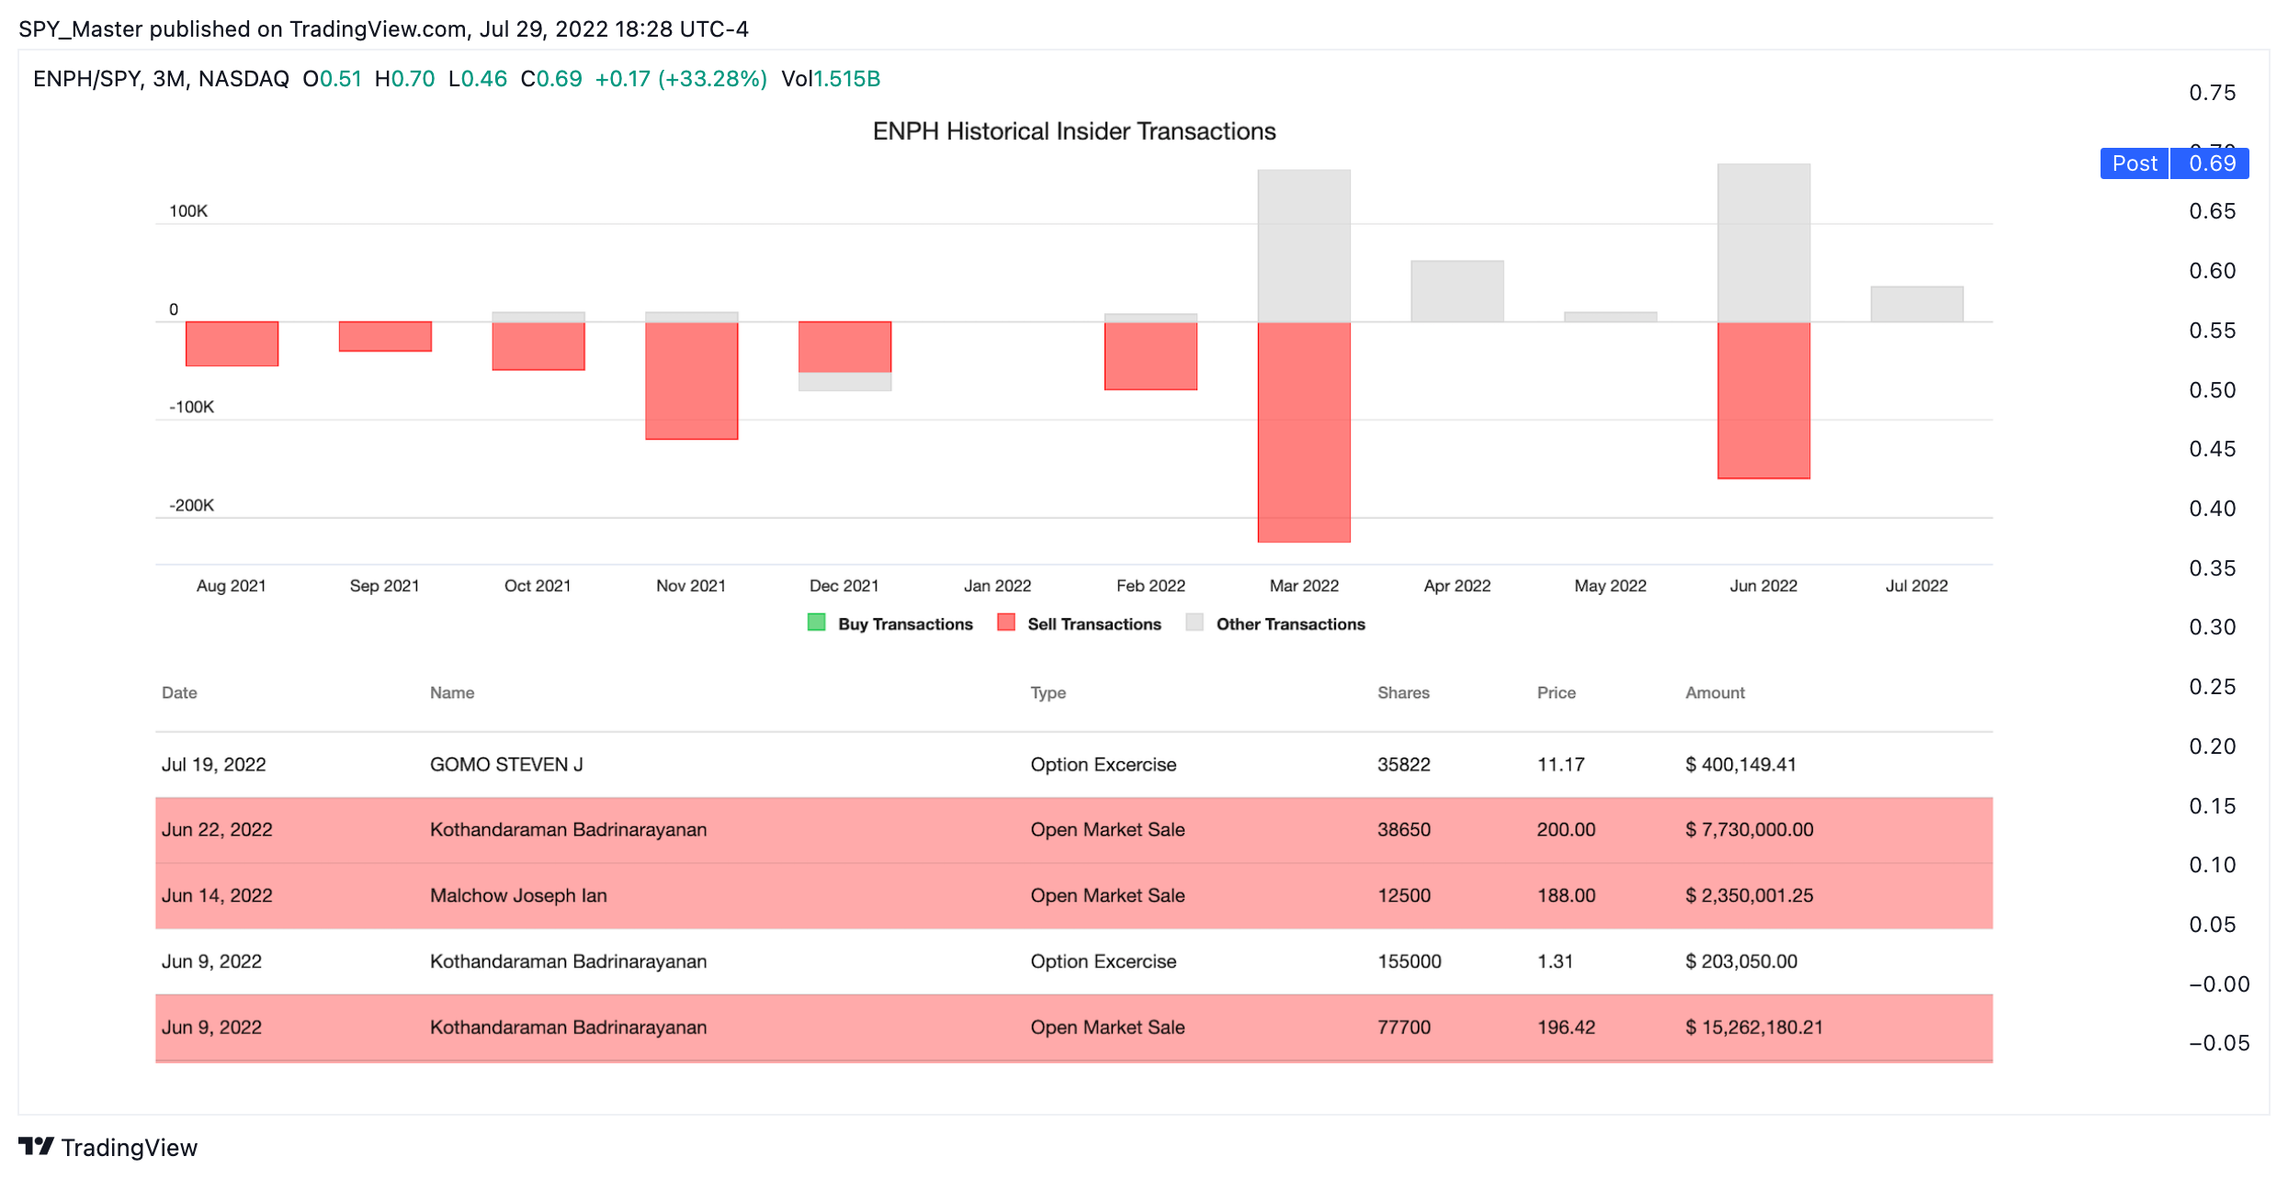Toggle Other Transactions legend swatch

[1195, 623]
